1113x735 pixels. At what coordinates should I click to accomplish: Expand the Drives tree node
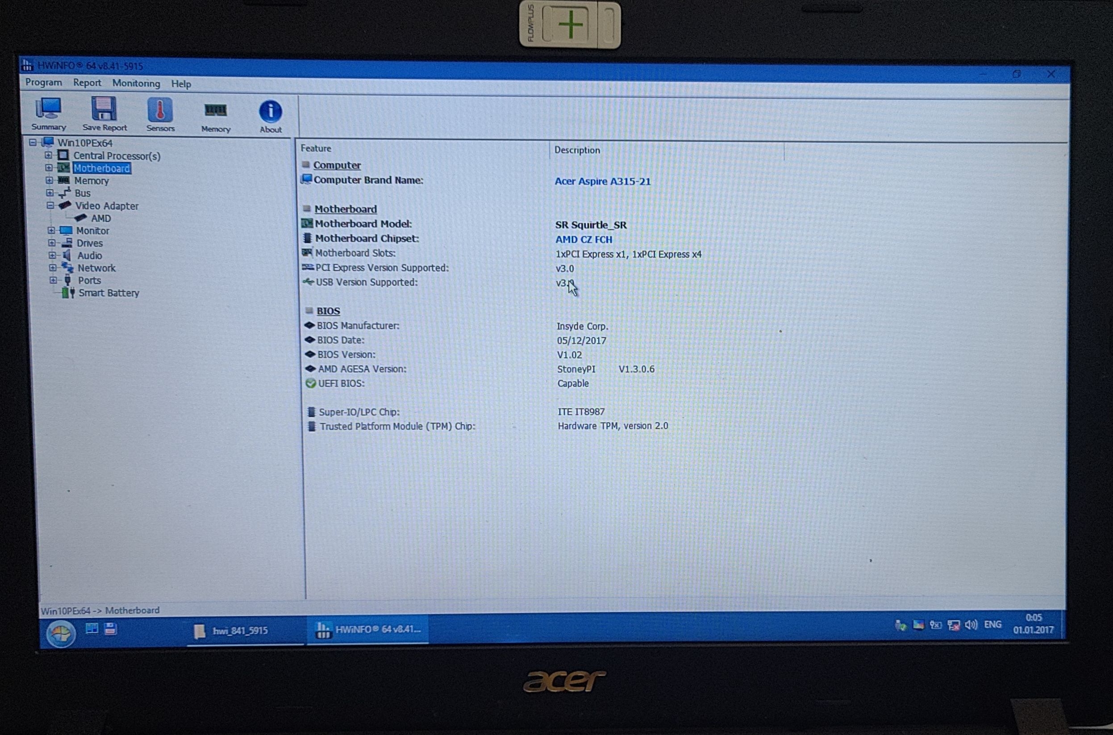coord(51,243)
